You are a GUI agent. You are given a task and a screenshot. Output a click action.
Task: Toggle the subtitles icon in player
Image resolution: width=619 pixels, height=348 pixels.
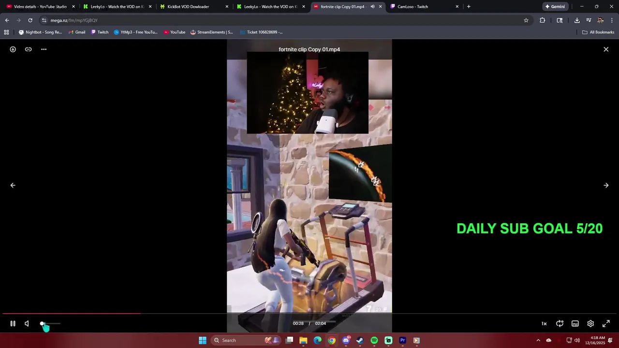coord(575,324)
